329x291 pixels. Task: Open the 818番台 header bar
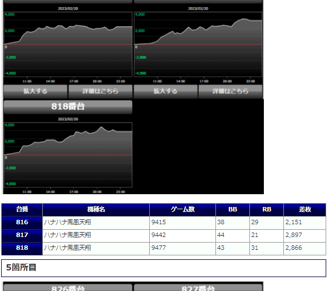68,107
